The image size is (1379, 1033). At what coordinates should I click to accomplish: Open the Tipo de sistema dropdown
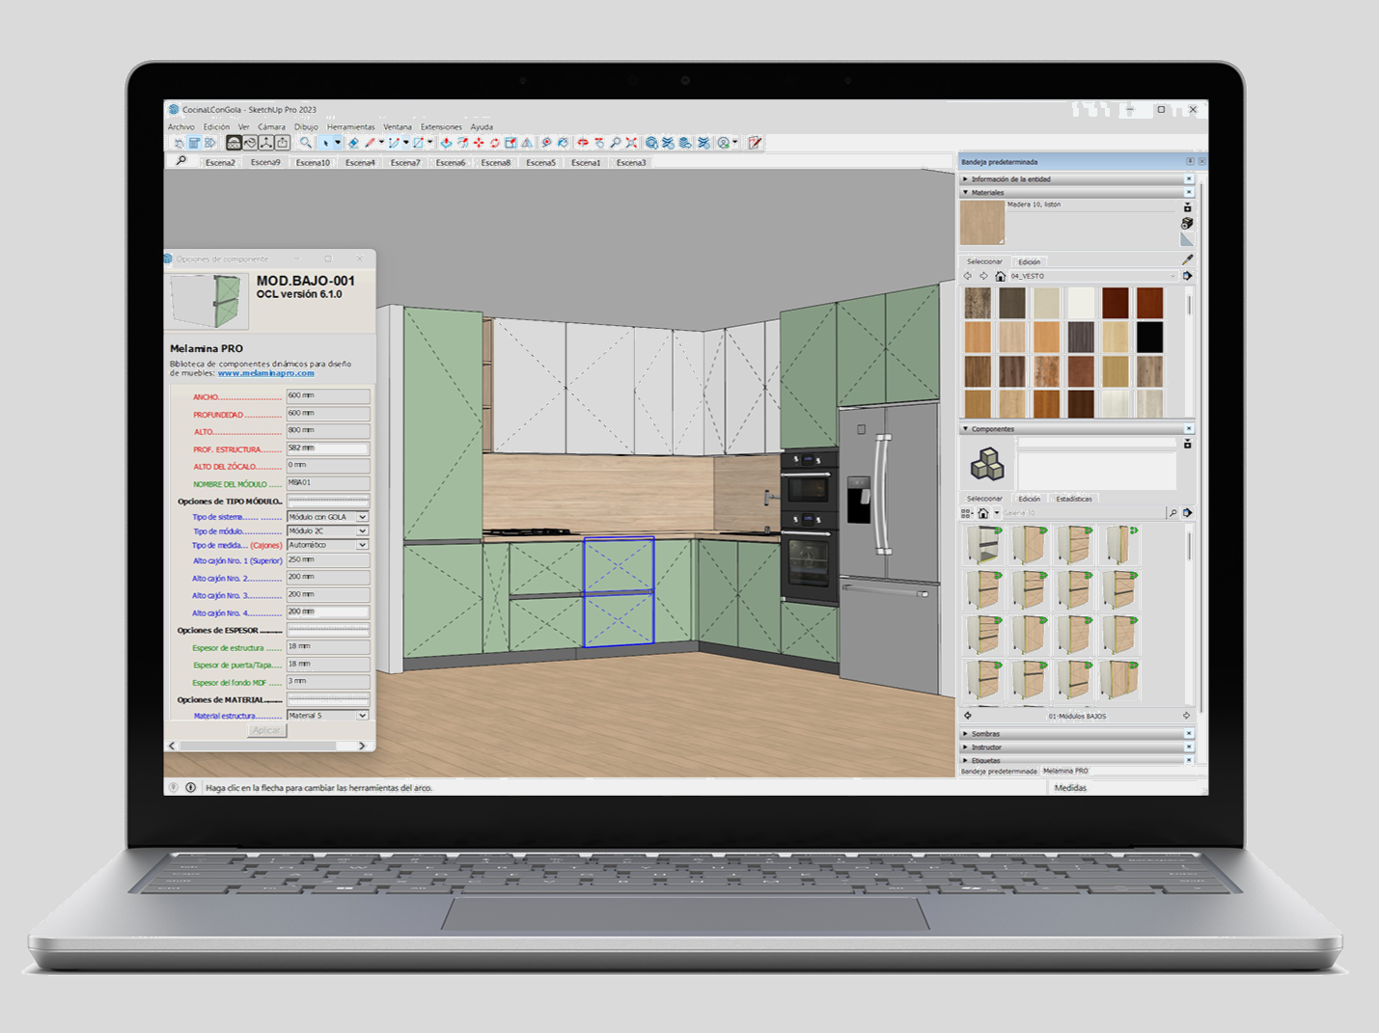362,517
